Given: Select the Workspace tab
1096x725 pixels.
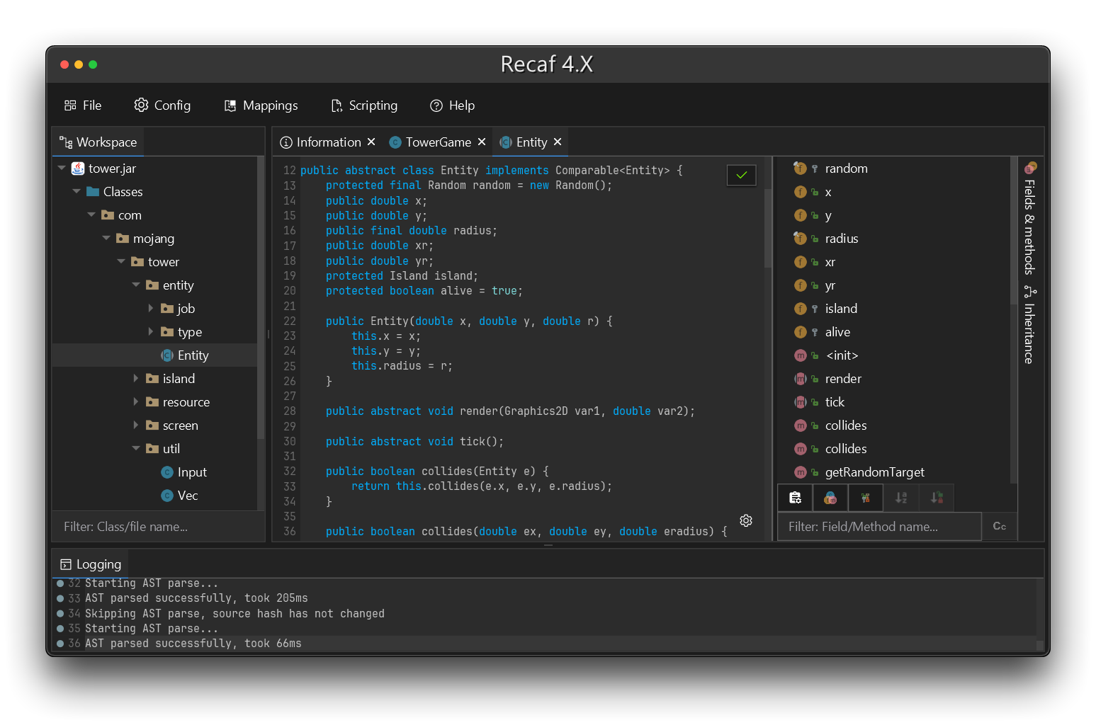Looking at the screenshot, I should click(x=98, y=142).
